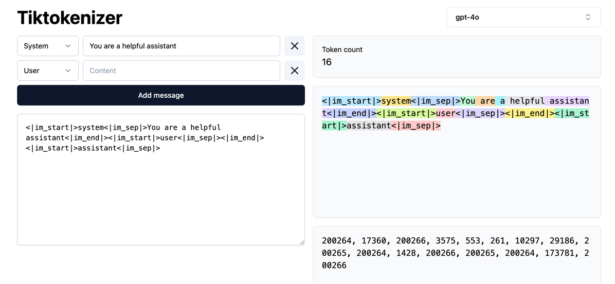This screenshot has width=615, height=284.
Task: Focus the 'You are a helpful assistant' input
Action: coord(181,46)
